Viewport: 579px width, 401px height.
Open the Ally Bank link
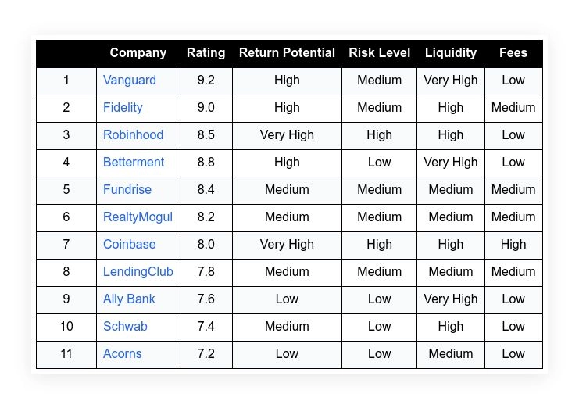coord(129,299)
